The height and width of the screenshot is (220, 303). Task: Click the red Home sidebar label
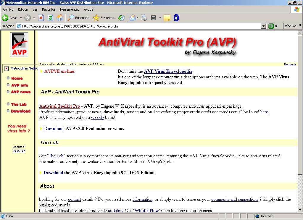17,78
